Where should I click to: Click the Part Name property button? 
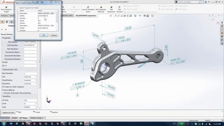[13, 42]
